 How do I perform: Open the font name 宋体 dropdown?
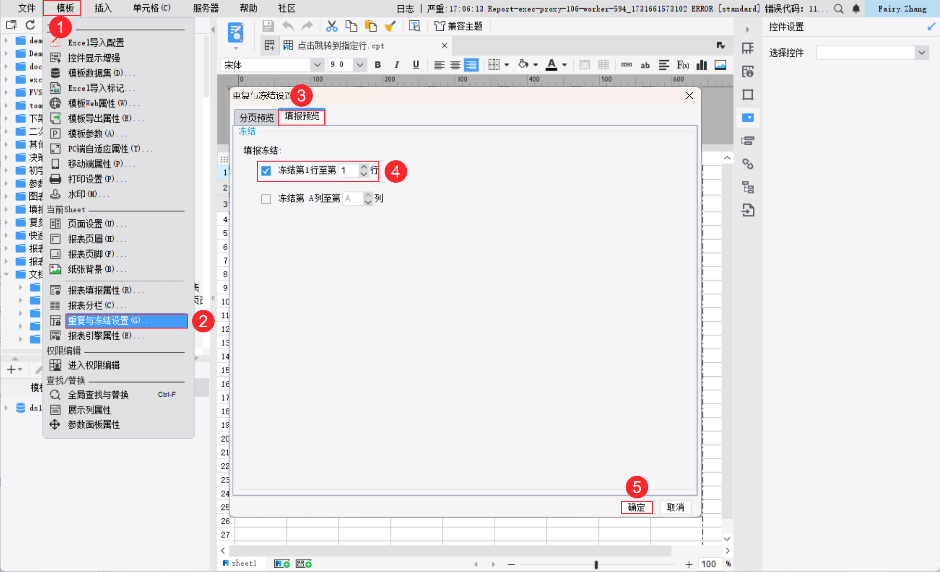(x=317, y=65)
